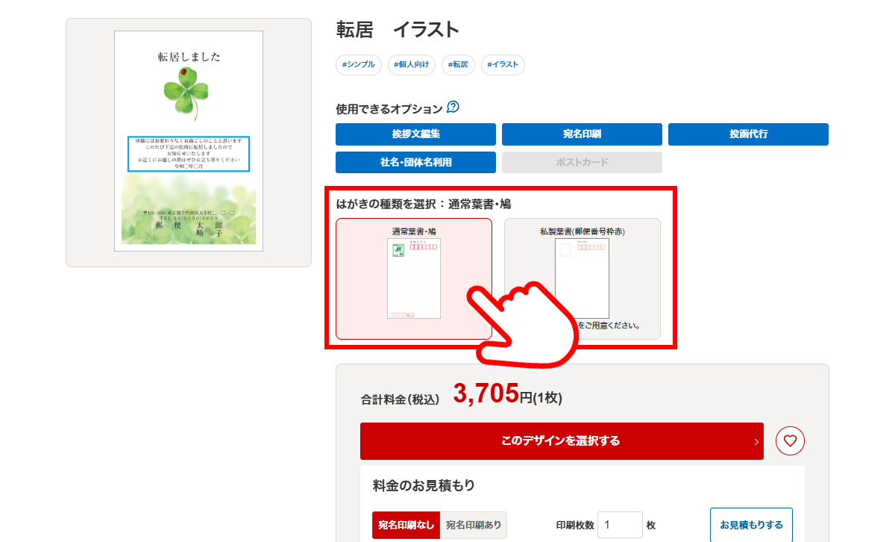Open the options help question mark icon
The width and height of the screenshot is (895, 542).
pos(453,108)
